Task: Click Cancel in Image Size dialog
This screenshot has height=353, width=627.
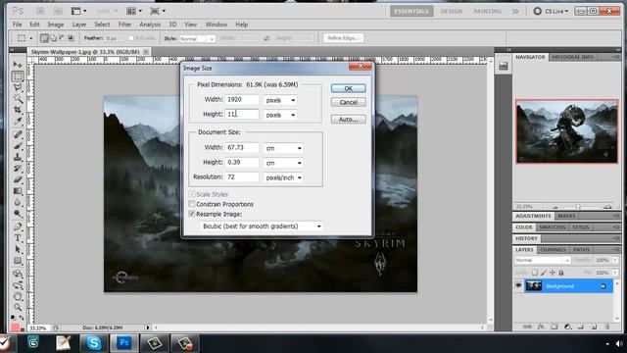Action: [349, 102]
